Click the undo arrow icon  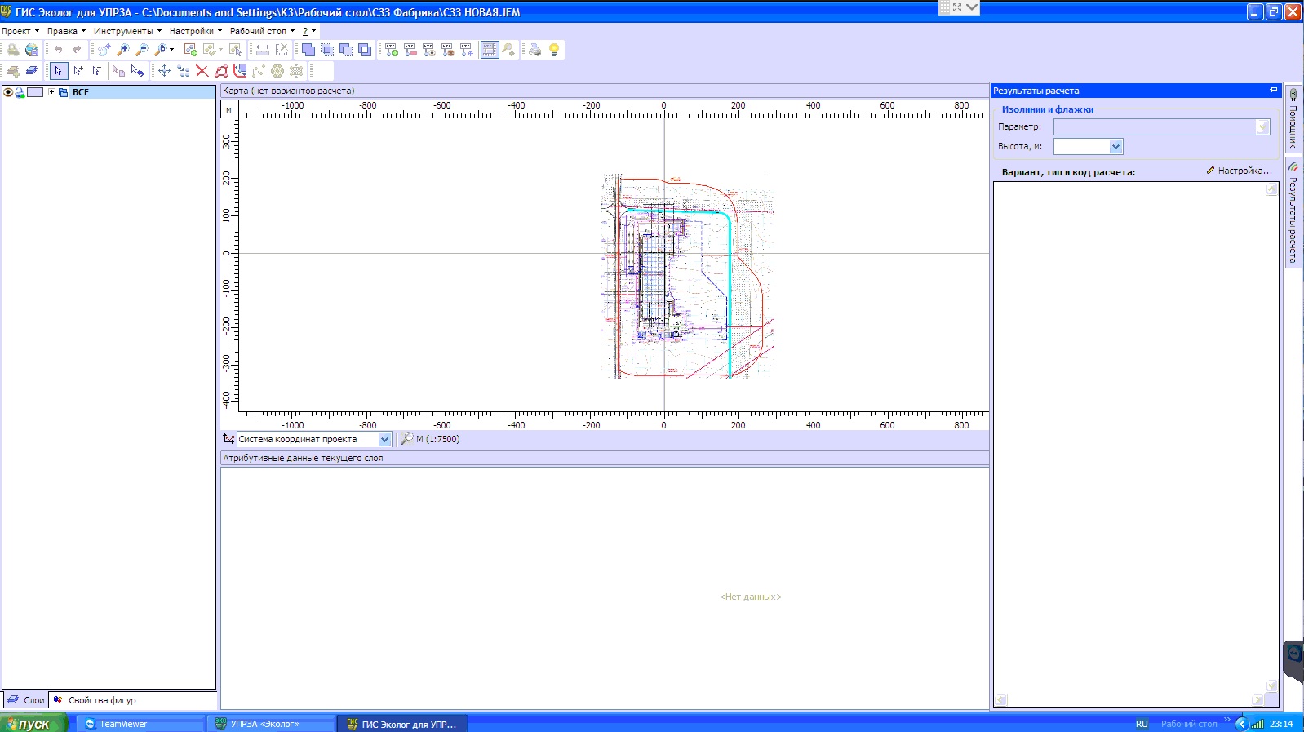[x=58, y=50]
